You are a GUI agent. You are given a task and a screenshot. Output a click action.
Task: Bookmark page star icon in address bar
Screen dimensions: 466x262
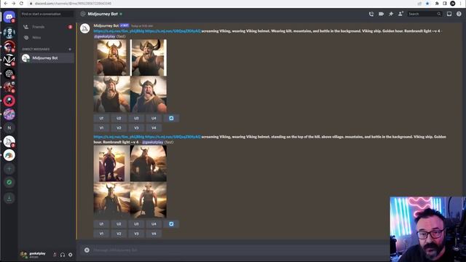[x=427, y=3]
